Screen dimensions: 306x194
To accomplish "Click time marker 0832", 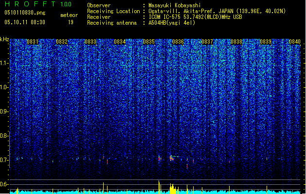I will (62, 42).
